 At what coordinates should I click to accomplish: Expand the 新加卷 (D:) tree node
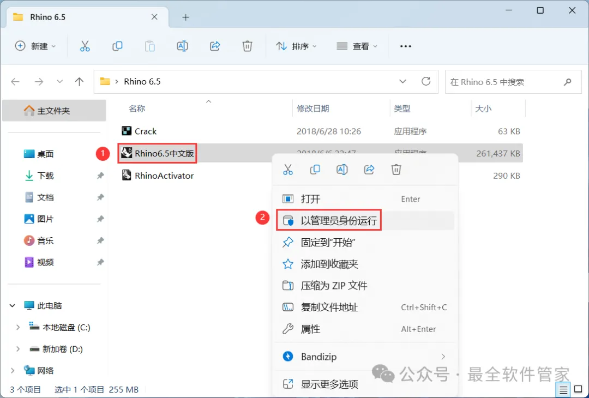coord(17,349)
